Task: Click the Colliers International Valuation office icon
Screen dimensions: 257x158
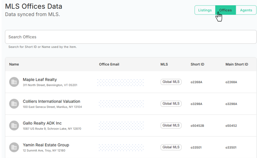Action: click(14, 104)
